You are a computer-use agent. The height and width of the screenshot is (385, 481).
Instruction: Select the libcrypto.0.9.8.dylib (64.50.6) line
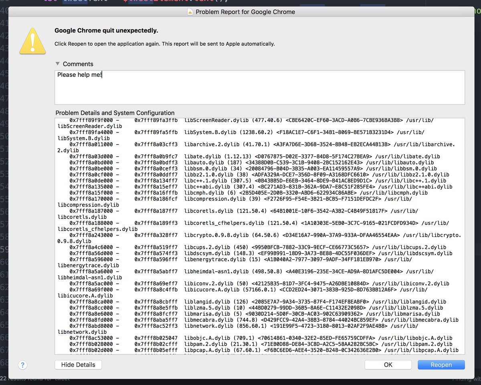(259, 238)
